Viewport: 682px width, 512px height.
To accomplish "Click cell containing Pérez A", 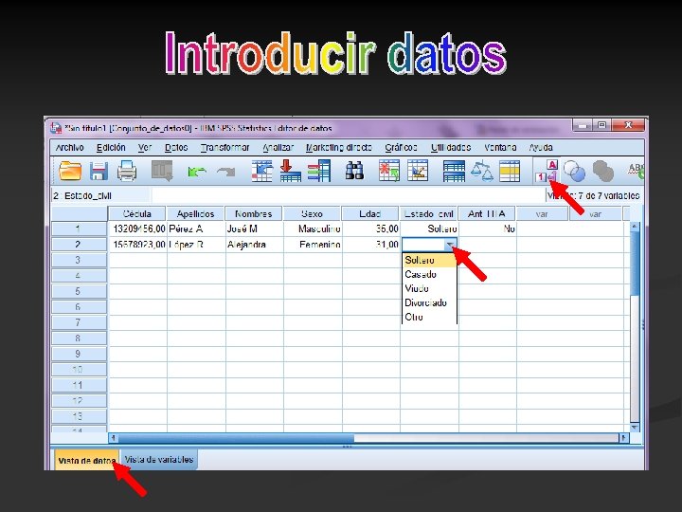I will click(x=196, y=229).
